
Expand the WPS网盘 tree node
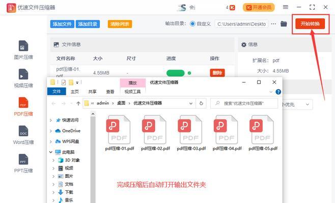point(51,142)
